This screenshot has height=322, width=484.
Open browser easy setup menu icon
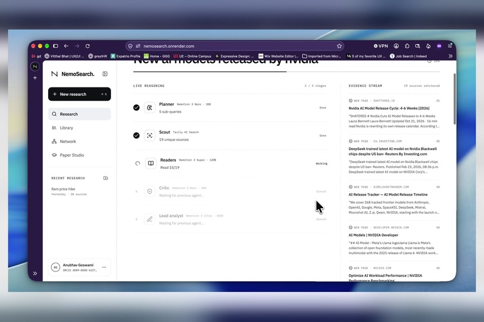(x=450, y=46)
